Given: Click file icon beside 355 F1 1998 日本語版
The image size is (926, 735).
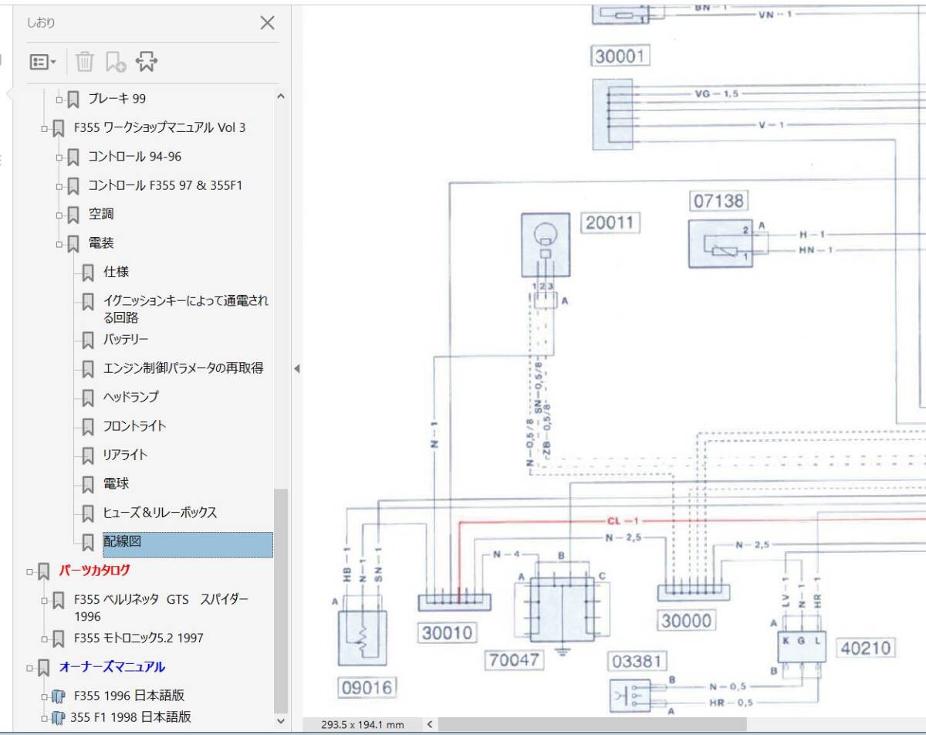Looking at the screenshot, I should point(59,718).
